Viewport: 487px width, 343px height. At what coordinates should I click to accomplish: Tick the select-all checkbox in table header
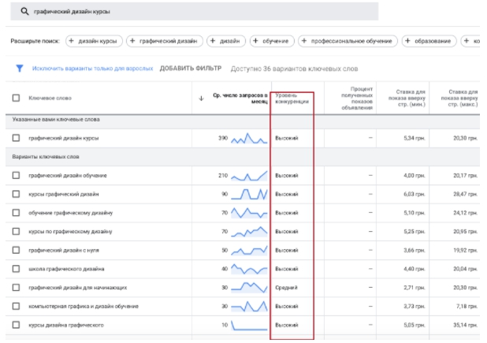coord(16,99)
